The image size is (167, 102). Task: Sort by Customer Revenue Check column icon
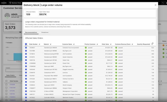132,44
